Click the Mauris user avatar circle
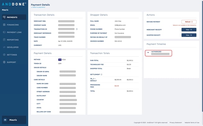203x126 pixels. (5, 120)
